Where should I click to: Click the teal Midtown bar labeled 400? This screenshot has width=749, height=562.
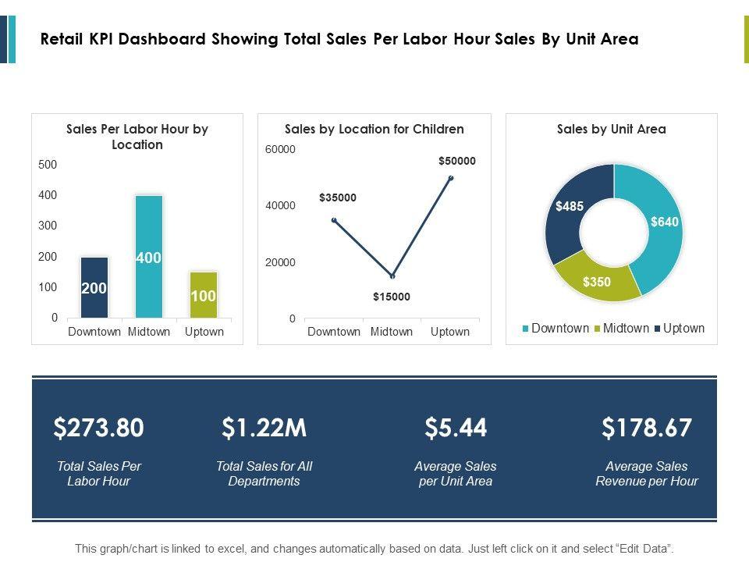(148, 256)
